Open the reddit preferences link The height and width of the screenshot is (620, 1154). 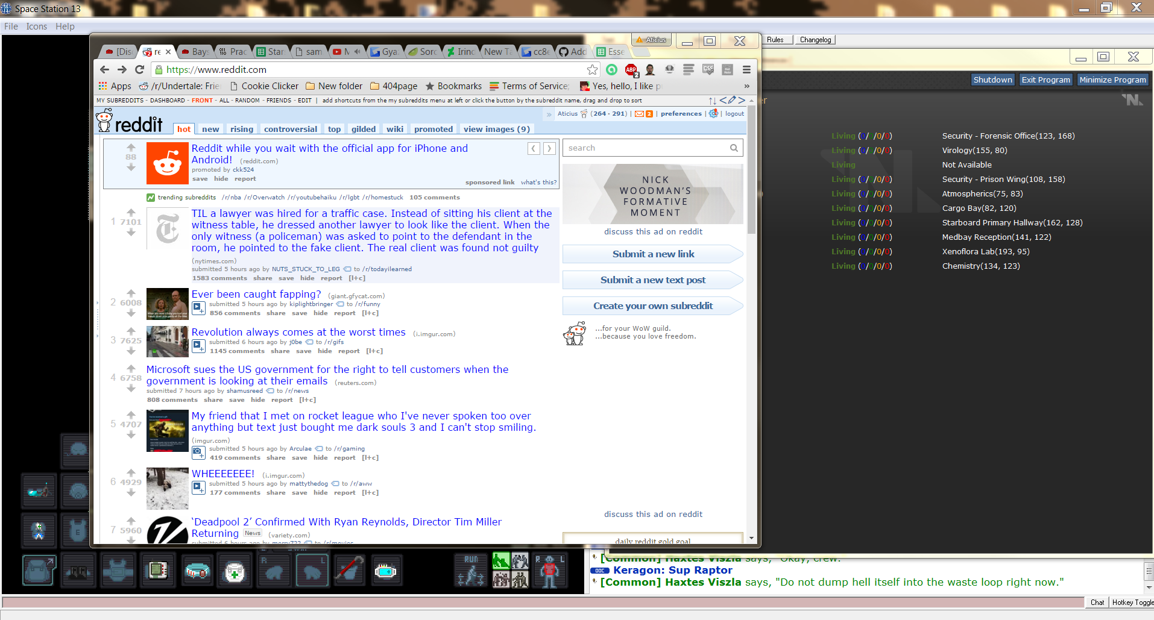click(x=681, y=114)
